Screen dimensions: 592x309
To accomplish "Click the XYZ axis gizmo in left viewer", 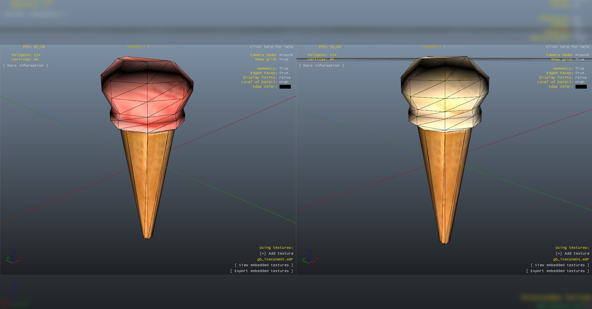I will (13, 258).
